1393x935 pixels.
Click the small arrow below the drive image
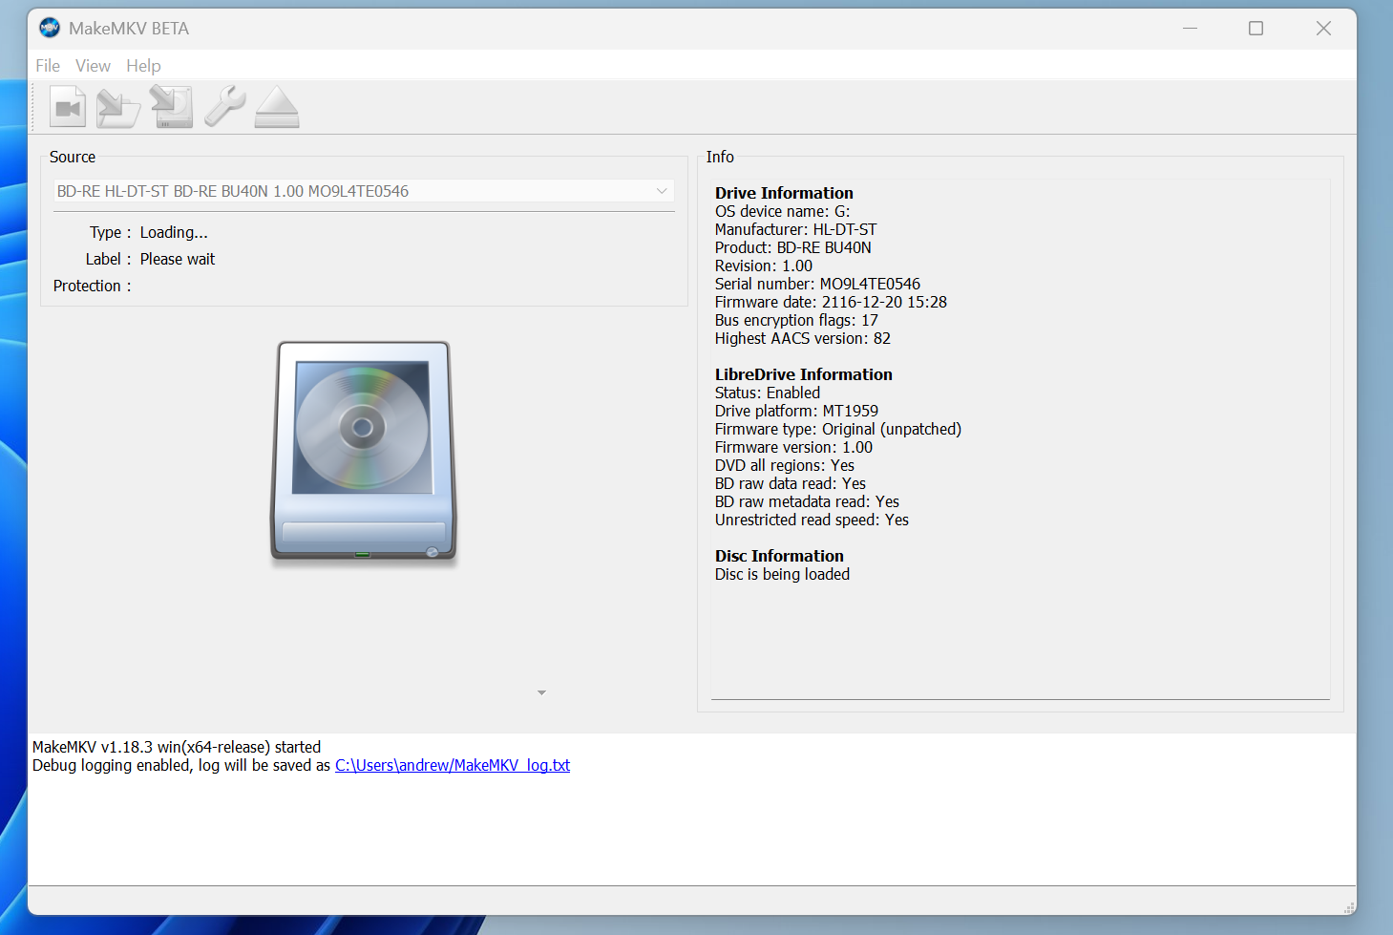click(541, 692)
